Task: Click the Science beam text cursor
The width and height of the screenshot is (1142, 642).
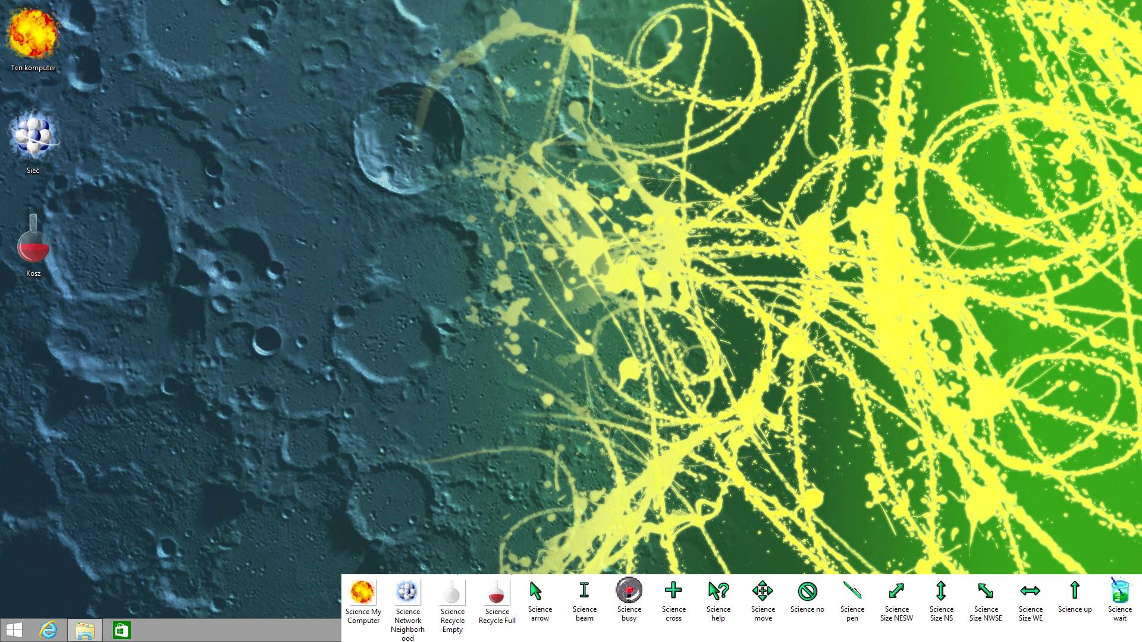Action: coord(584,590)
